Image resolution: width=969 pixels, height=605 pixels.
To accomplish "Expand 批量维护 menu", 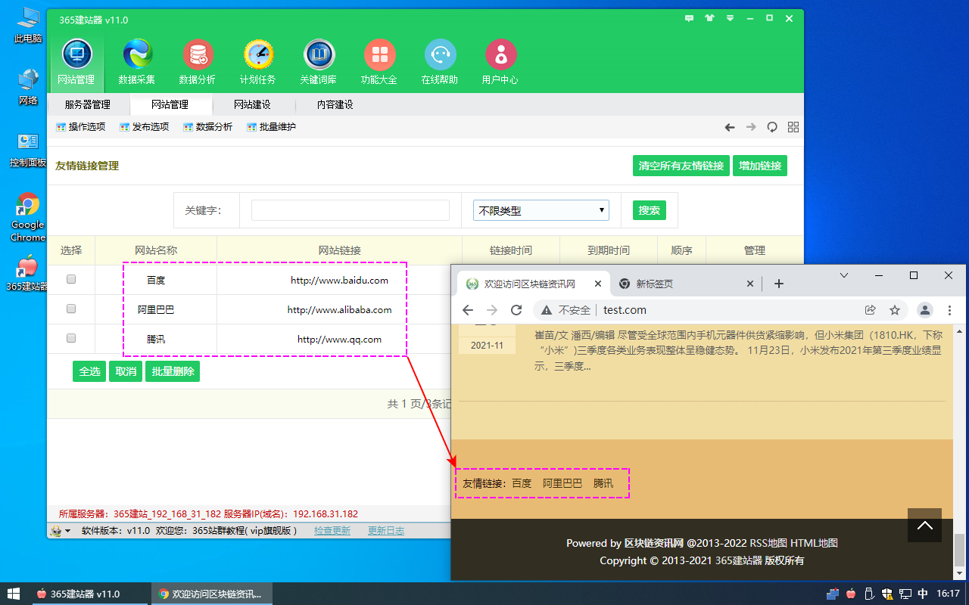I will pyautogui.click(x=272, y=127).
